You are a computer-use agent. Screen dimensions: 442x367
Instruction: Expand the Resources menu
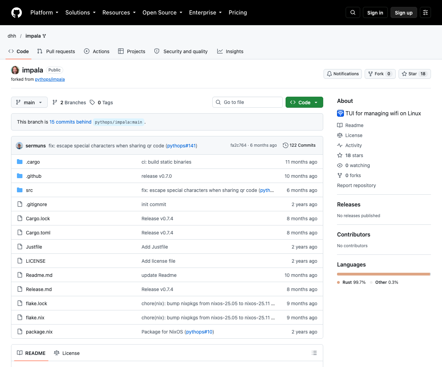click(119, 12)
